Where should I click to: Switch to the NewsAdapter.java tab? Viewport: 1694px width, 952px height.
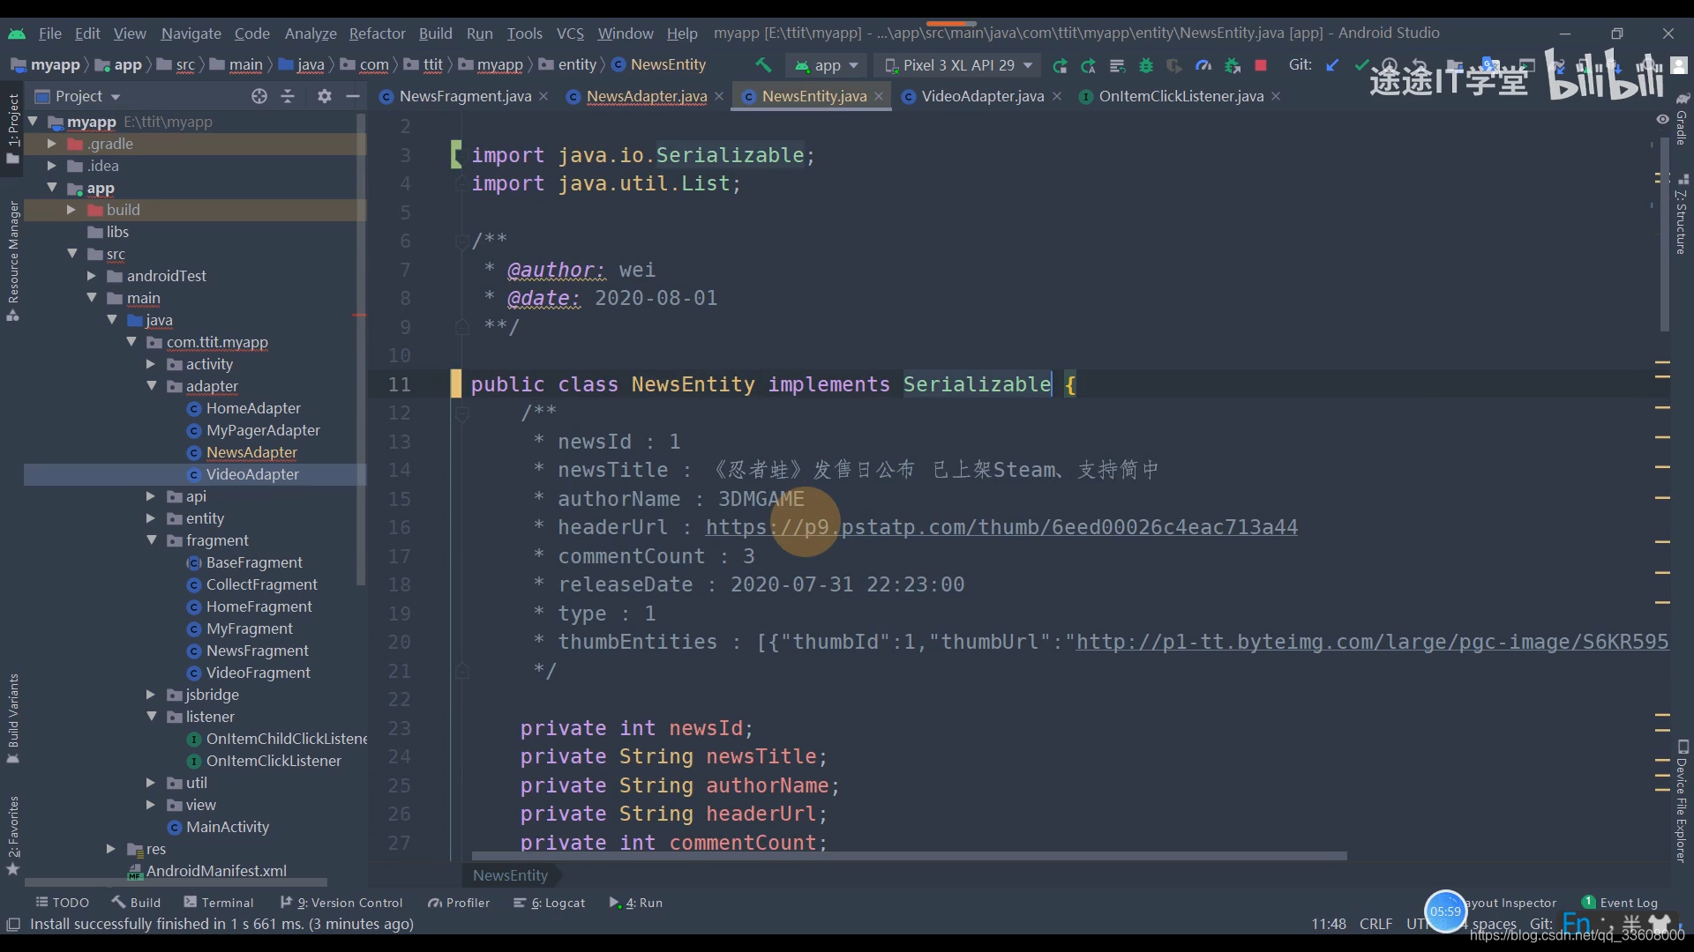coord(646,96)
